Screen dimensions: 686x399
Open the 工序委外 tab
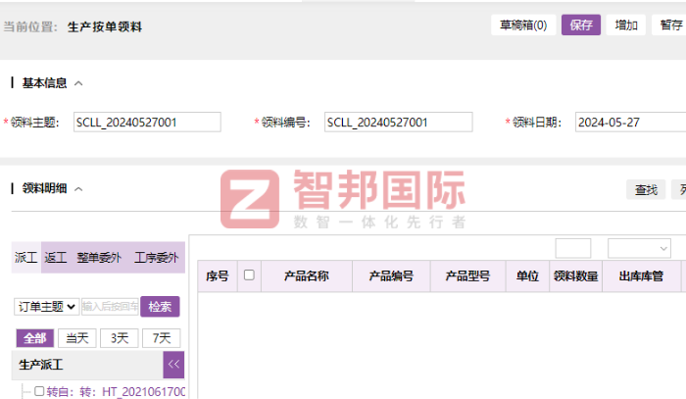(156, 258)
